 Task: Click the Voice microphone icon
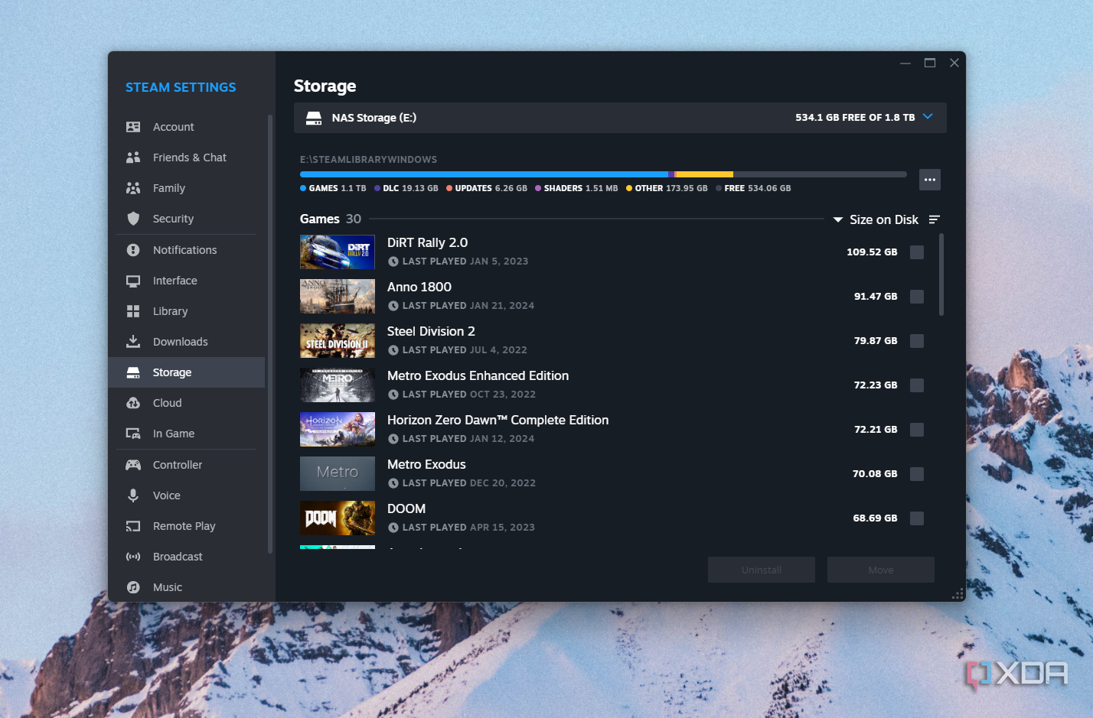(133, 495)
